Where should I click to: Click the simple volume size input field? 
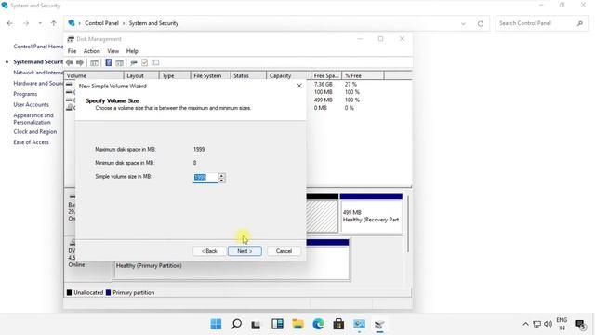tap(205, 178)
